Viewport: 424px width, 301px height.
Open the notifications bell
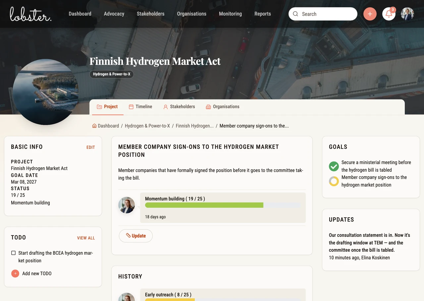[389, 14]
